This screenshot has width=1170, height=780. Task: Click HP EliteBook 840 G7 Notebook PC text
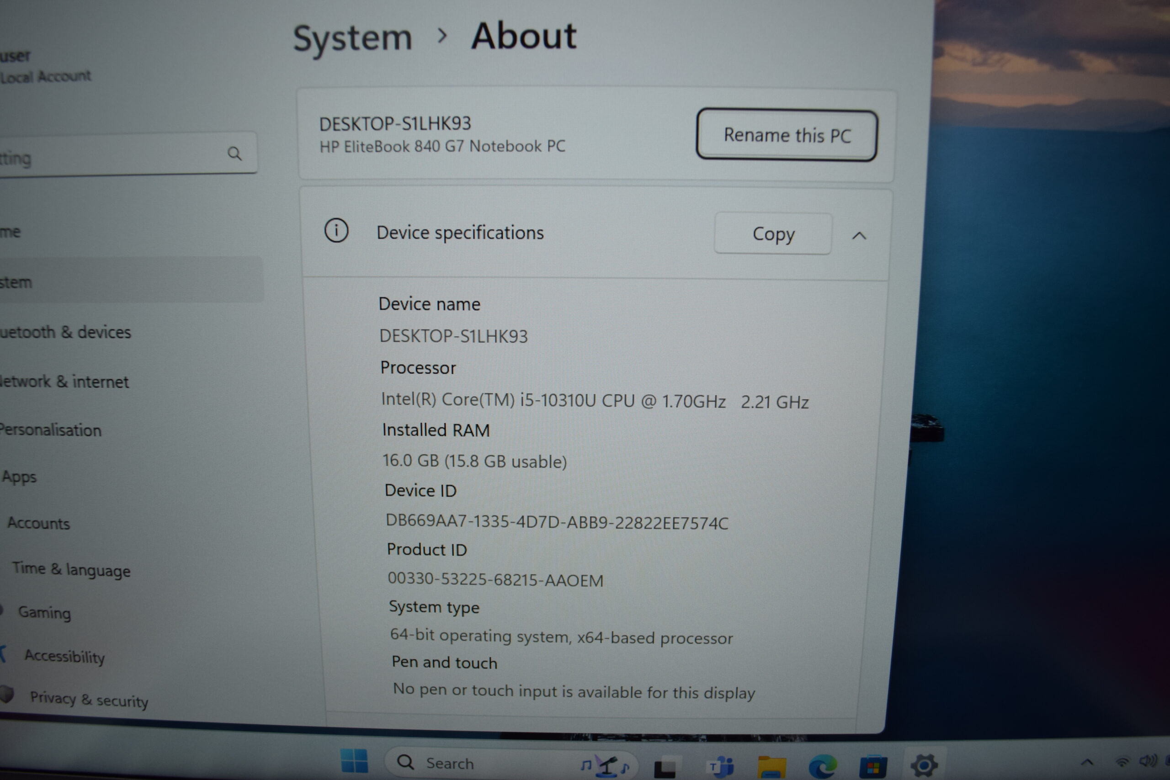(442, 146)
